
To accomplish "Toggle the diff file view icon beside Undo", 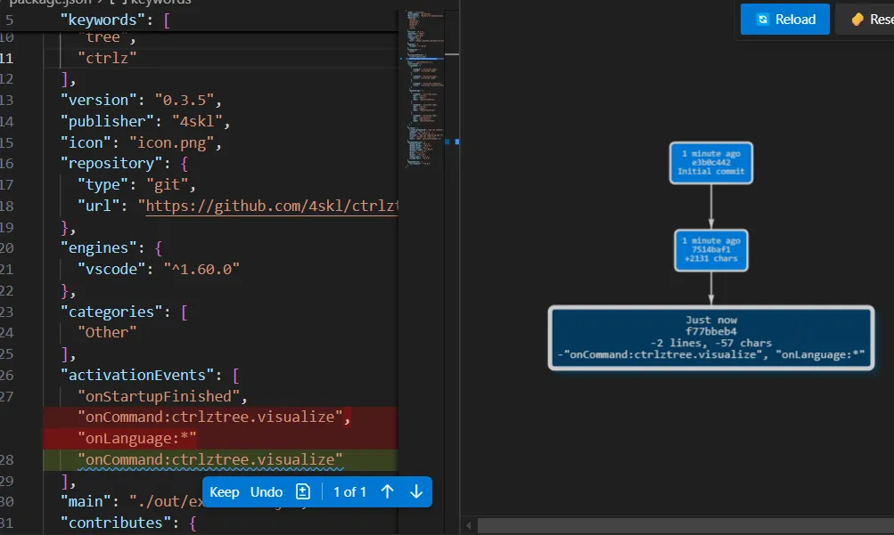I will pyautogui.click(x=303, y=491).
